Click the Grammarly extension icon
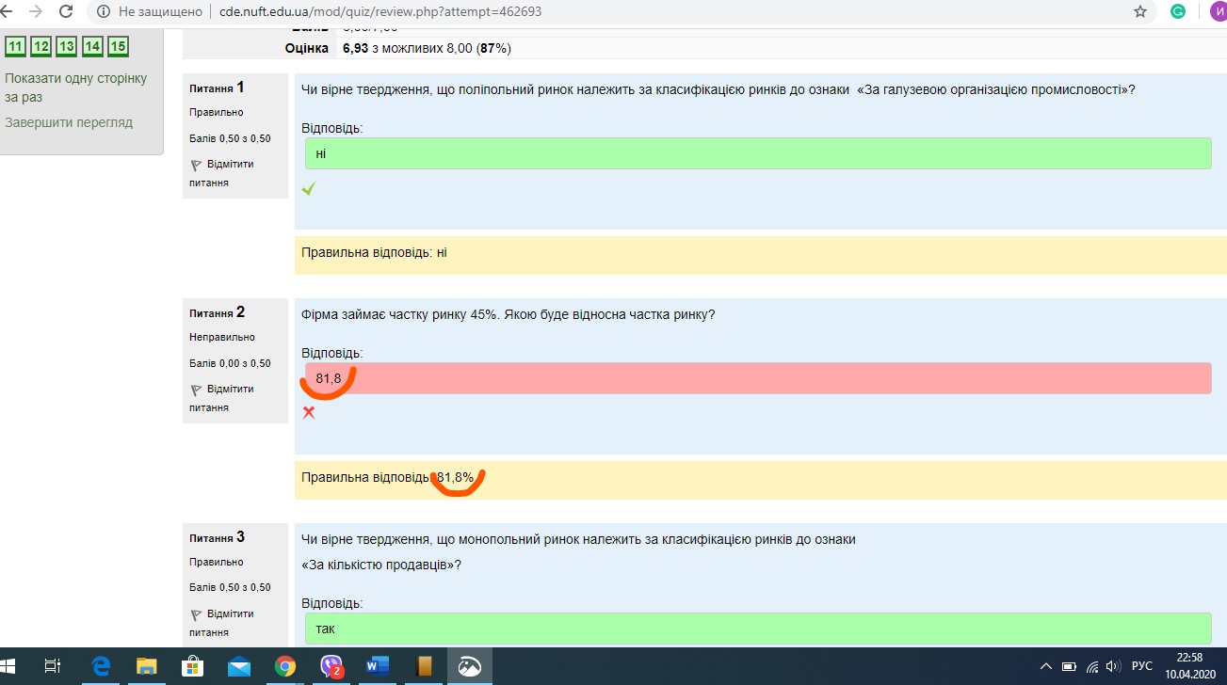This screenshot has height=685, width=1227. [x=1177, y=13]
